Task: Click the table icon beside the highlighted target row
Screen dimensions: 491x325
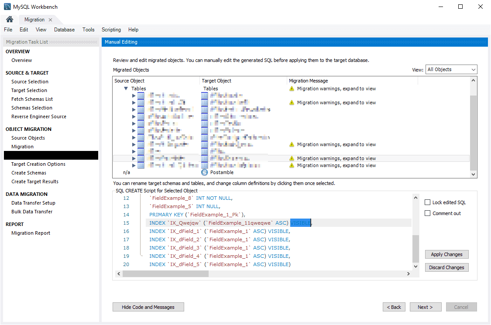Action: (x=204, y=158)
